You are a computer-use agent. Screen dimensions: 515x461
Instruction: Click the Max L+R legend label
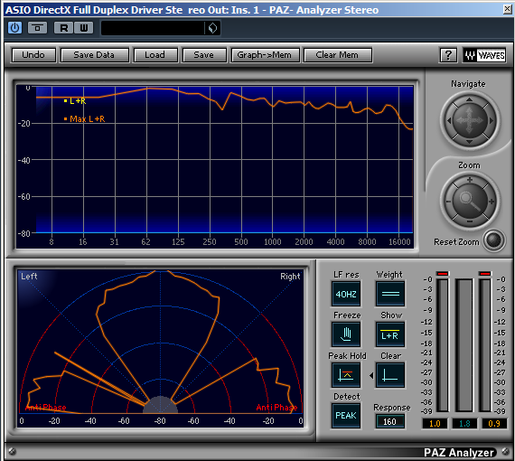(88, 119)
